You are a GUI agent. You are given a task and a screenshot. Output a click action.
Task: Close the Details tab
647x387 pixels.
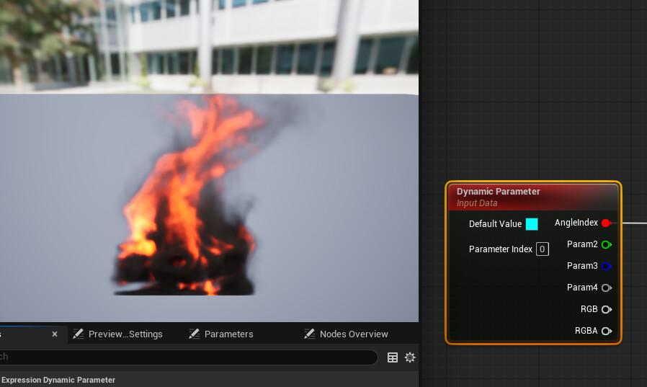coord(55,334)
